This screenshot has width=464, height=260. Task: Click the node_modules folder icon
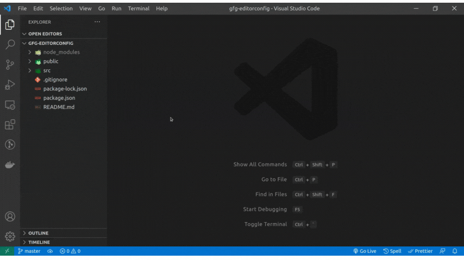[x=38, y=52]
